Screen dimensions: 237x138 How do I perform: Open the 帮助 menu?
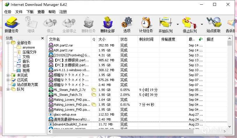[x=52, y=12]
